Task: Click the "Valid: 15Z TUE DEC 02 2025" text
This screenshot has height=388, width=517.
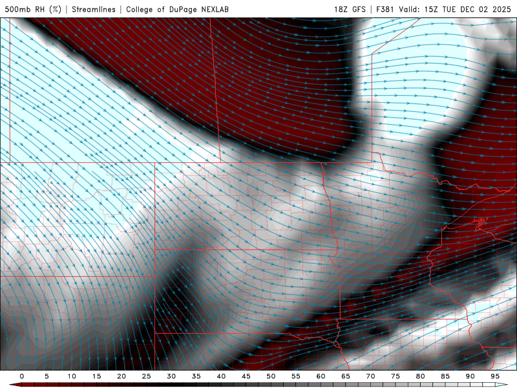Action: (455, 9)
